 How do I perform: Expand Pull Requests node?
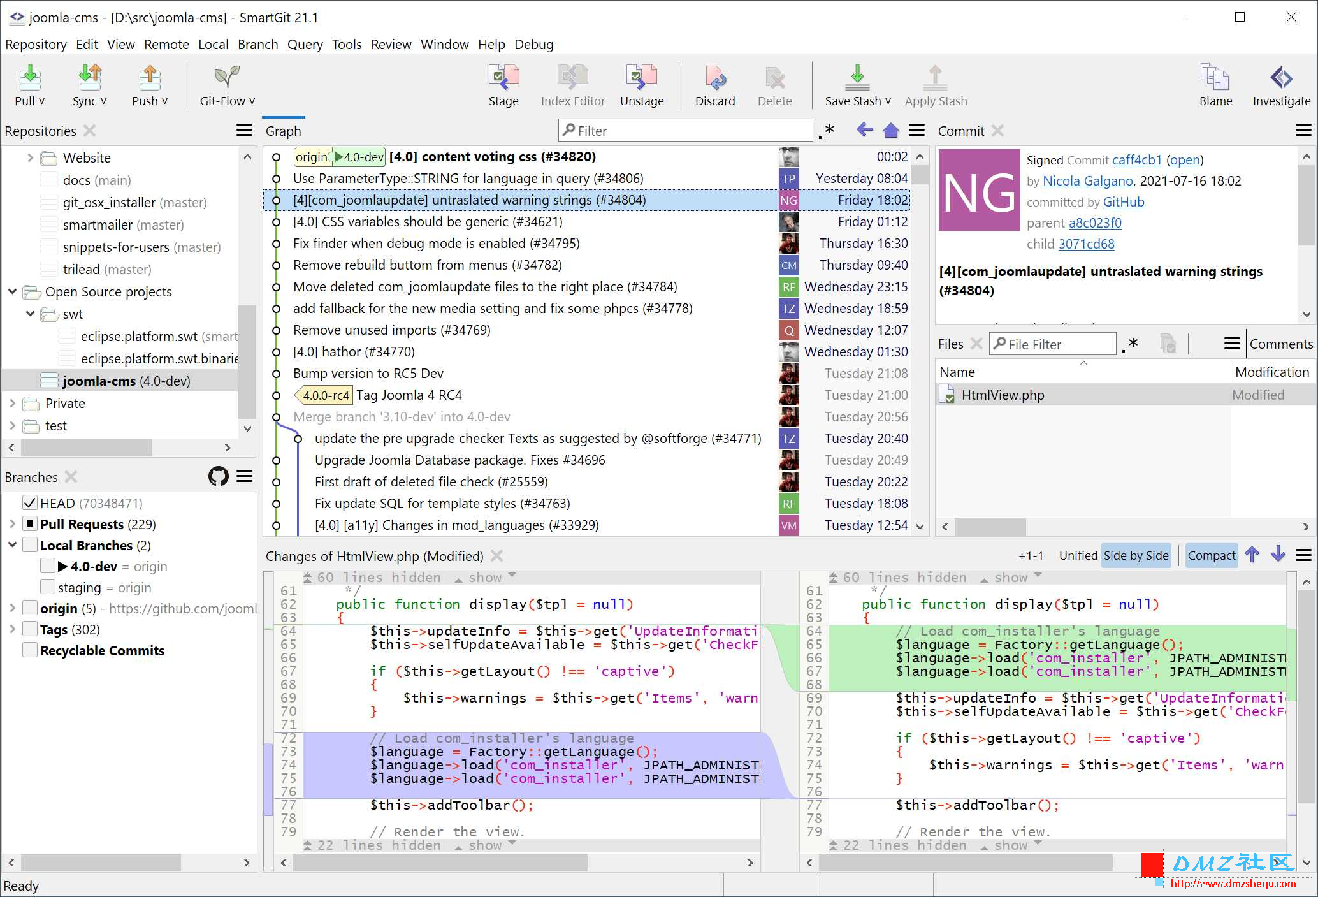click(x=12, y=524)
